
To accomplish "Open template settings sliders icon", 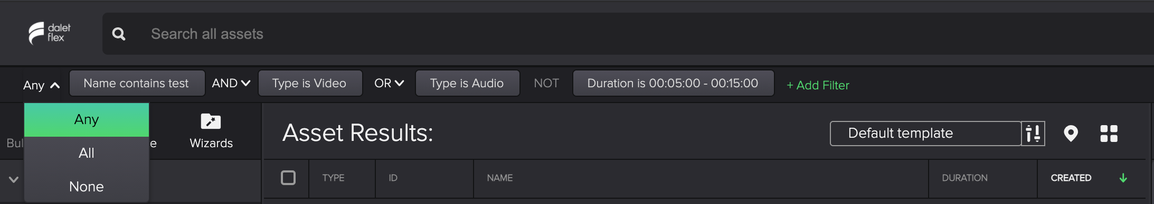I will click(1033, 134).
